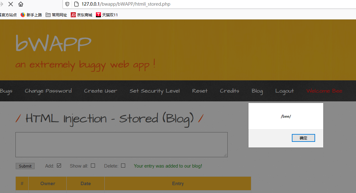Enable the Delete checkbox

coord(123,166)
